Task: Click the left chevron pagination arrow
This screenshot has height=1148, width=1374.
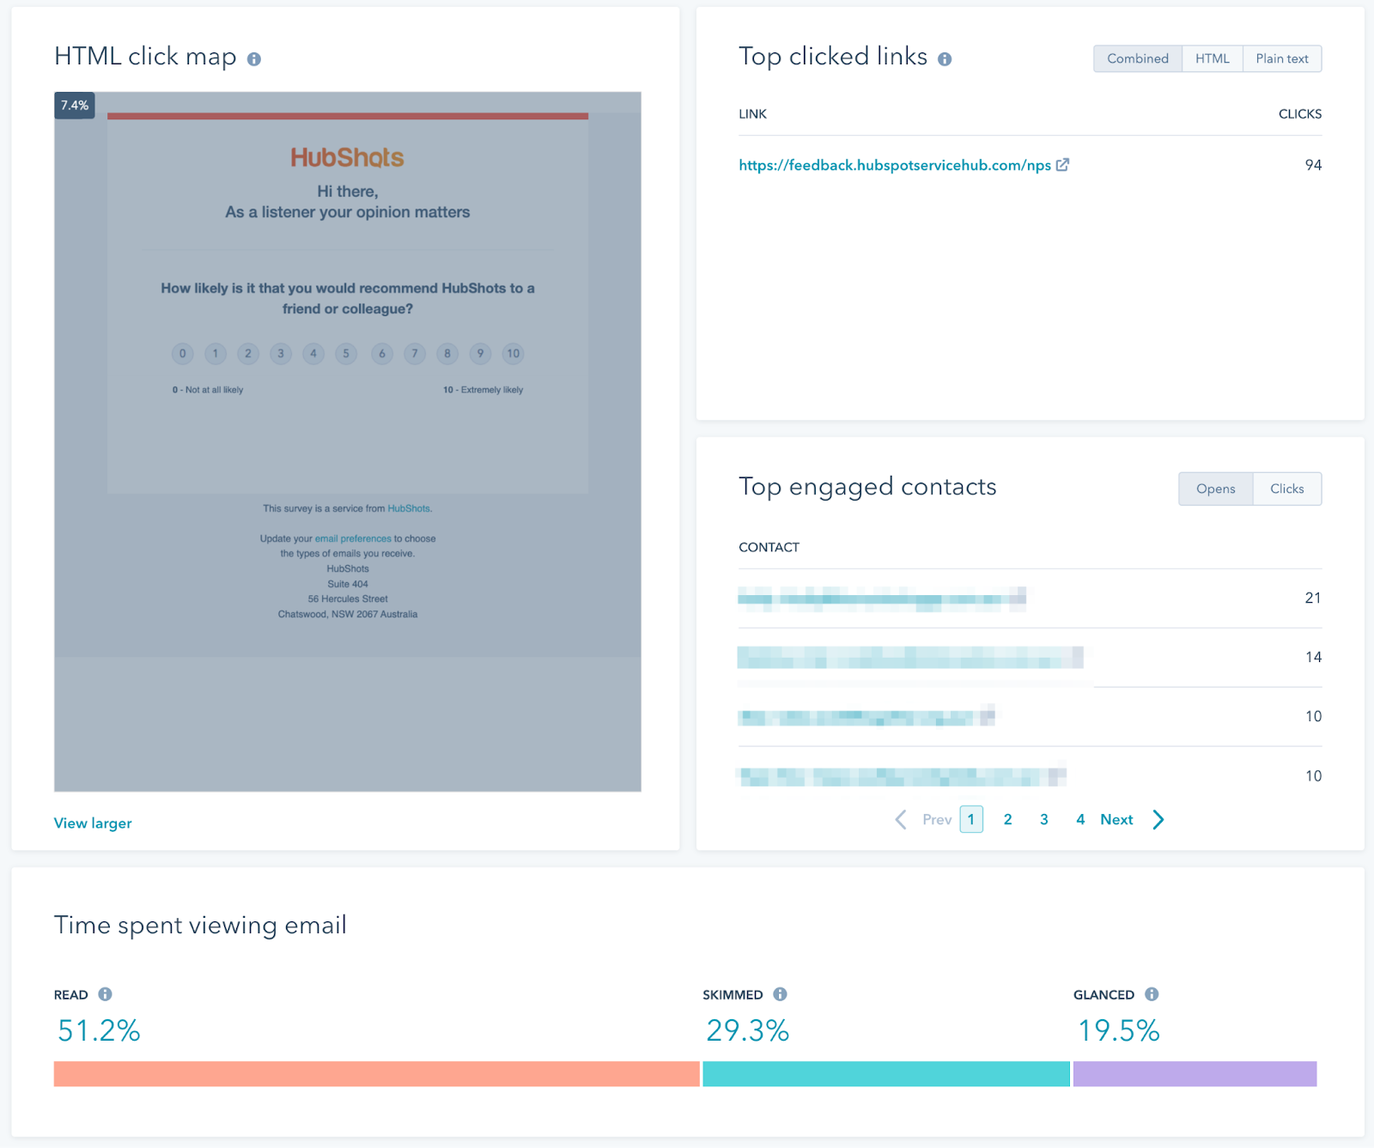Action: pyautogui.click(x=900, y=820)
